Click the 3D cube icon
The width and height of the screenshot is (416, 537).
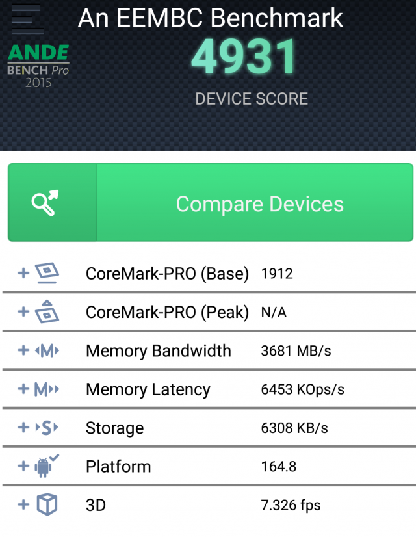pyautogui.click(x=47, y=504)
